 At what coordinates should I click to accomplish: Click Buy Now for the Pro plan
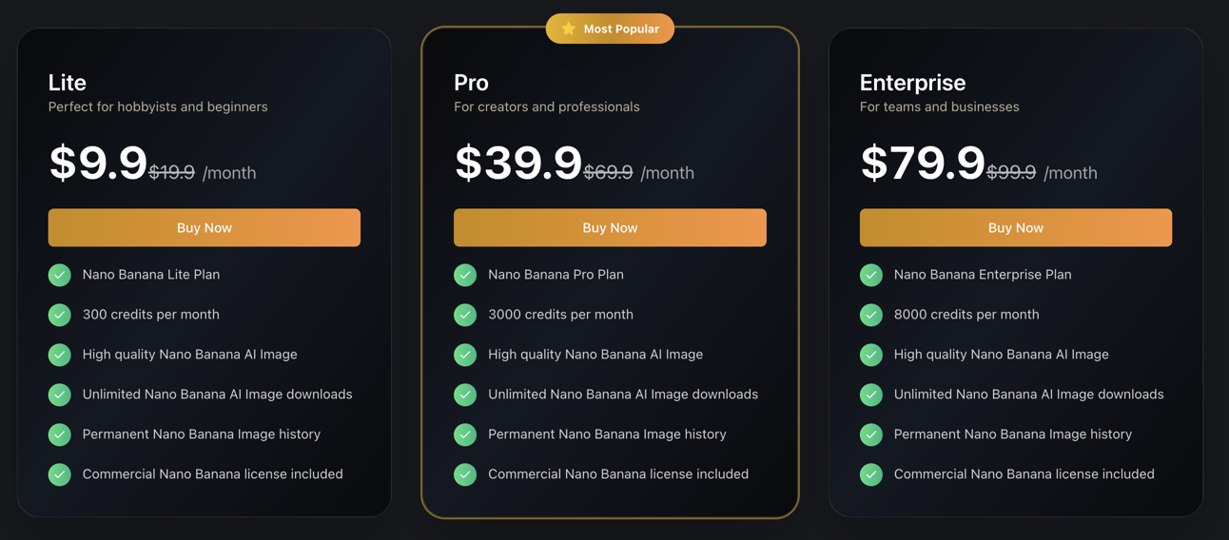(x=610, y=227)
